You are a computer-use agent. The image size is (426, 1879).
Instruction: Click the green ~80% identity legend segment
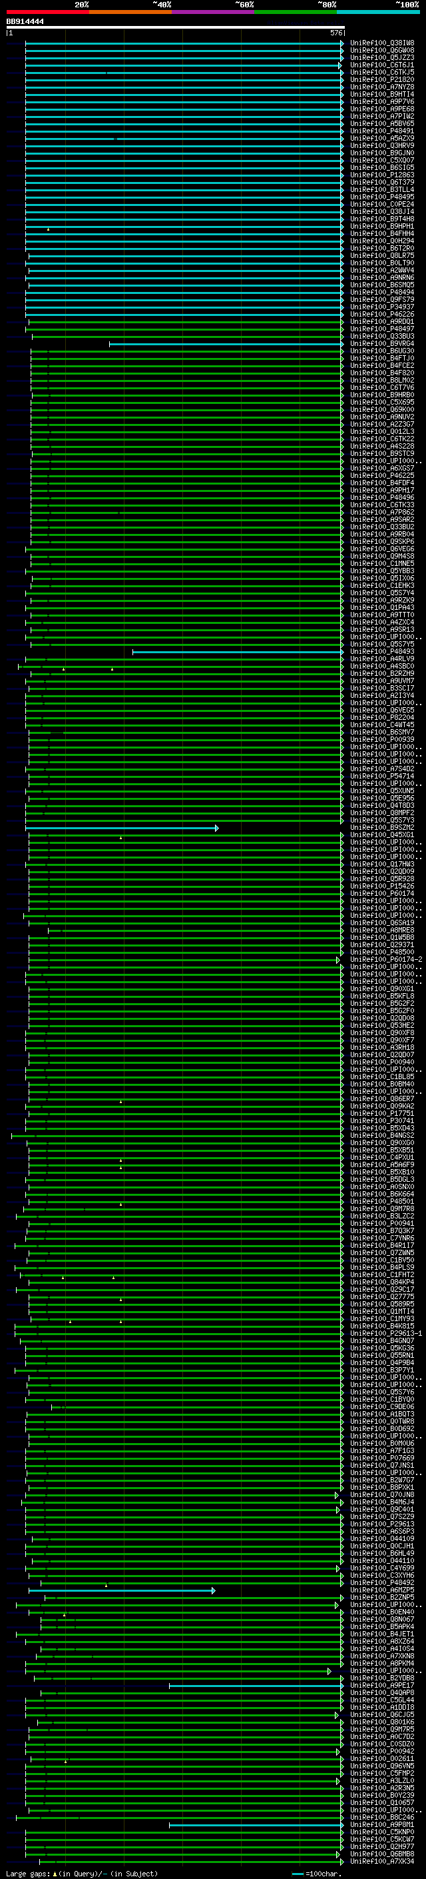(296, 12)
